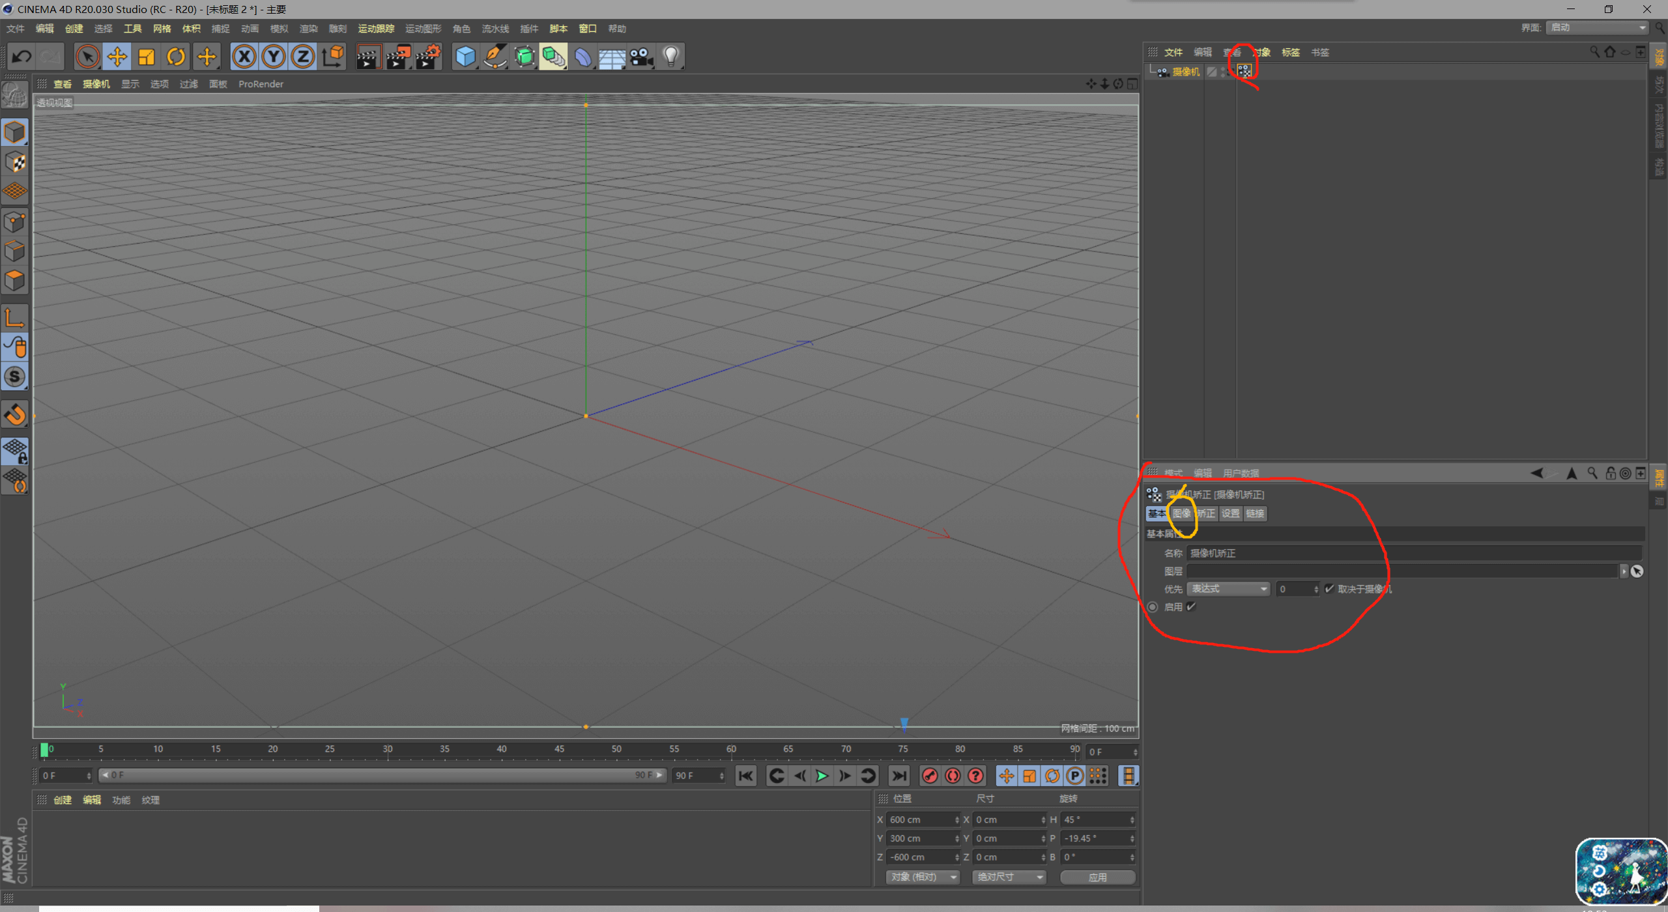
Task: Add a Cube primitive object
Action: (465, 57)
